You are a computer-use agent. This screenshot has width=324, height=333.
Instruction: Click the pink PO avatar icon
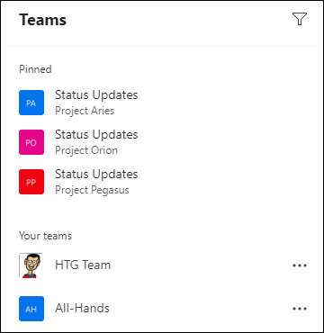click(31, 142)
